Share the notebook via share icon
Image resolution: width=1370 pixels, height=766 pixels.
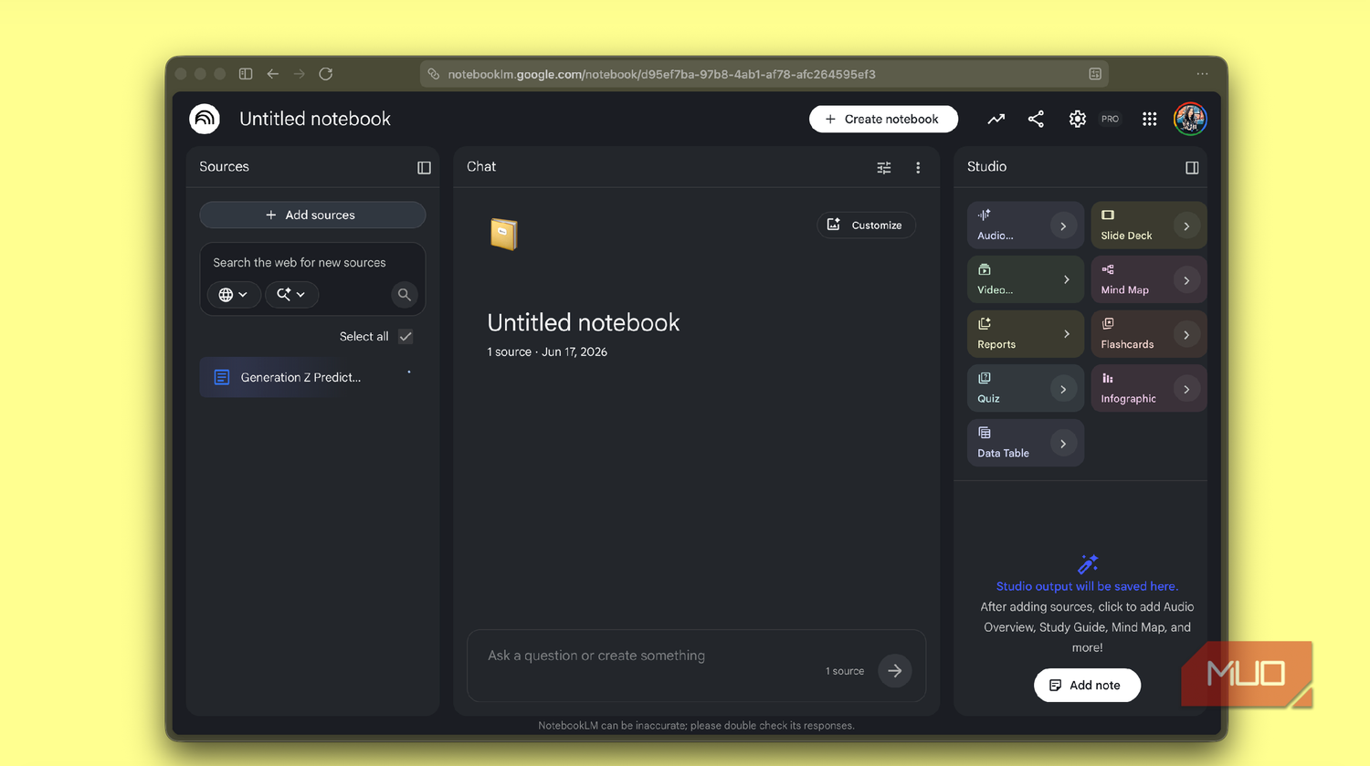click(1036, 119)
